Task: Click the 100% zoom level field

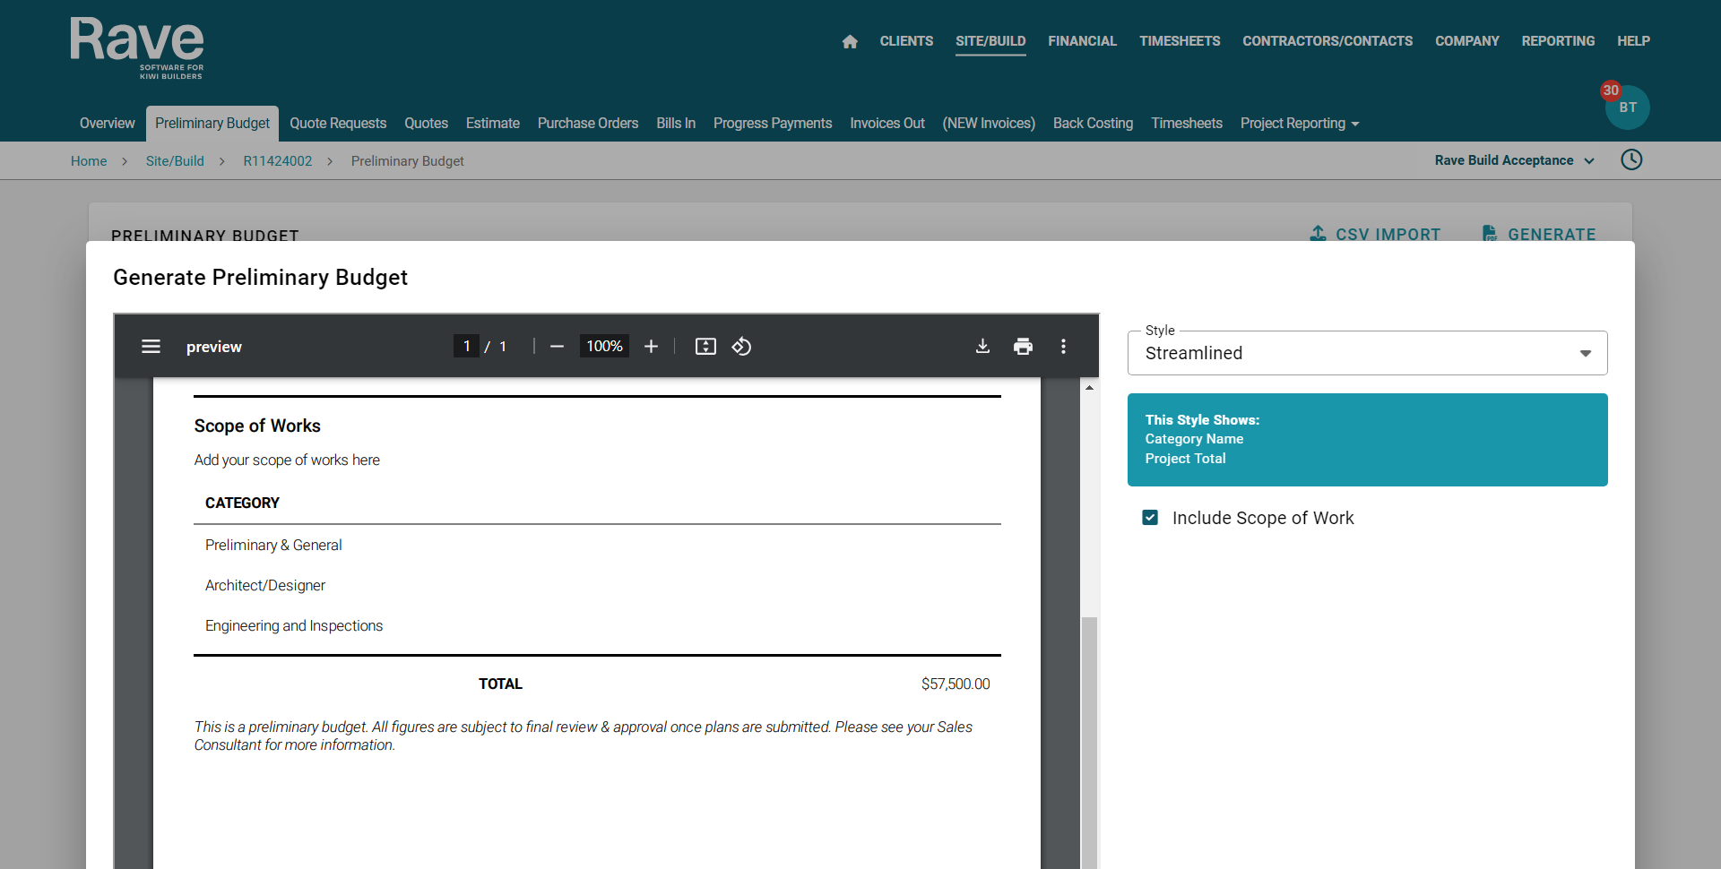Action: tap(604, 347)
